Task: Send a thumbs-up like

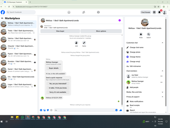Action: [121, 110]
